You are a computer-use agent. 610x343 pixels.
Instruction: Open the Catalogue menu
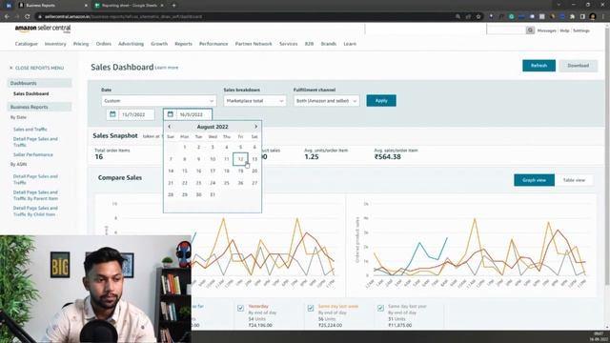click(27, 44)
